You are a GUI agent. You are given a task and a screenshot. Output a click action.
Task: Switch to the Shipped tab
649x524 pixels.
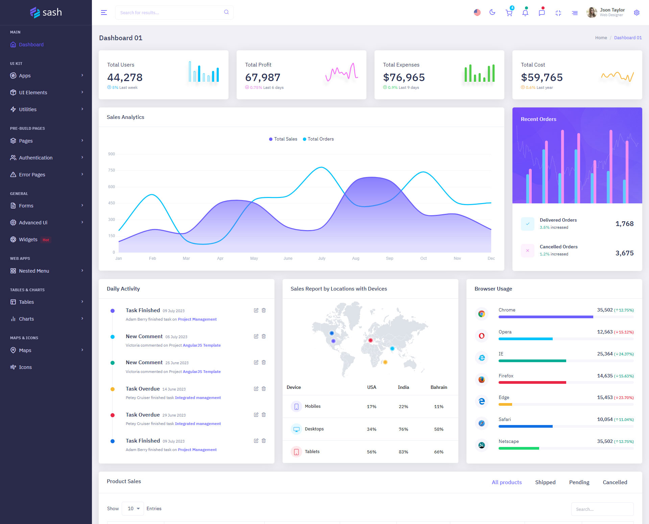(545, 482)
